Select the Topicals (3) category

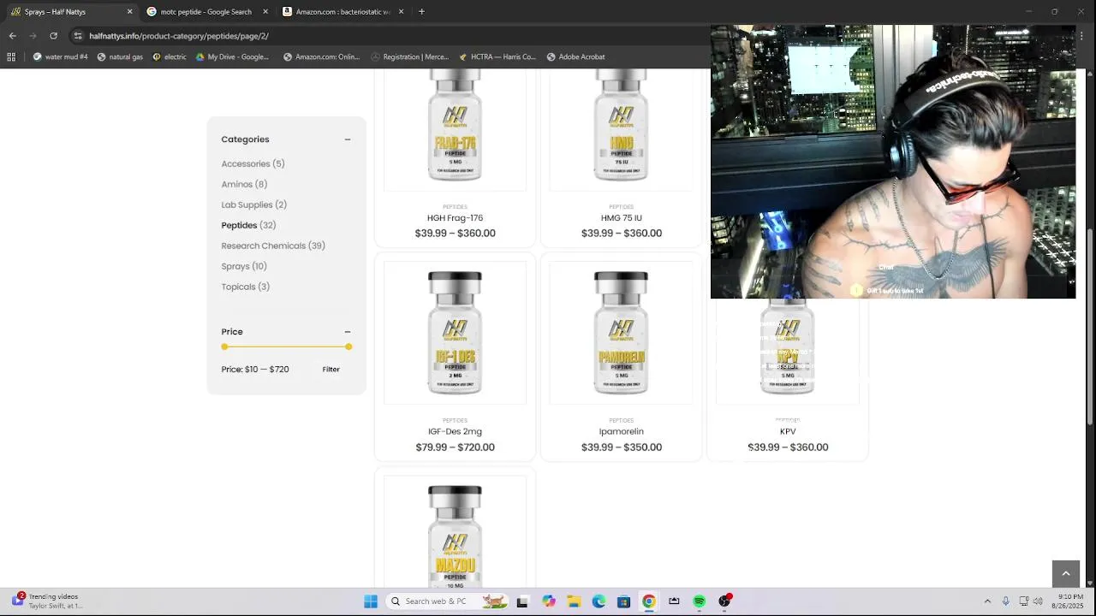245,287
